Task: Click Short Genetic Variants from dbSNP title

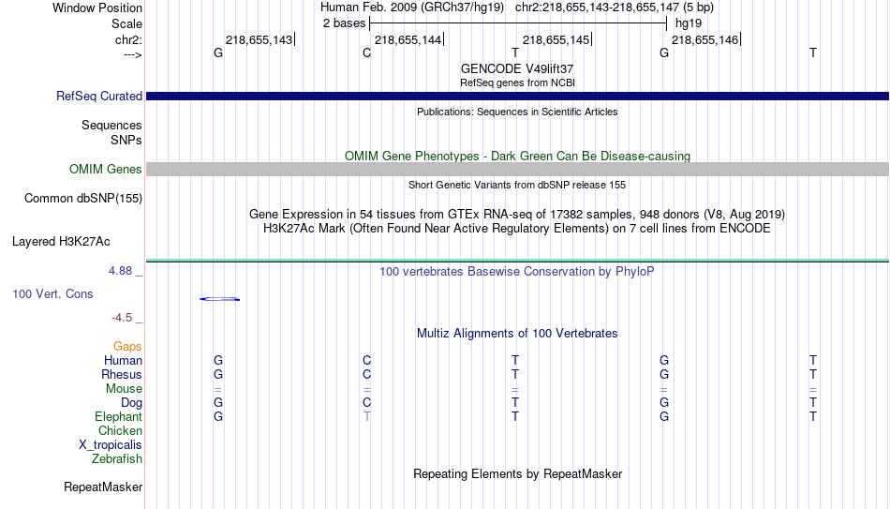Action: tap(517, 186)
